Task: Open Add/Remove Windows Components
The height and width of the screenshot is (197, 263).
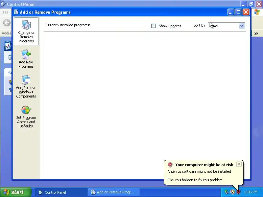Action: 26,86
